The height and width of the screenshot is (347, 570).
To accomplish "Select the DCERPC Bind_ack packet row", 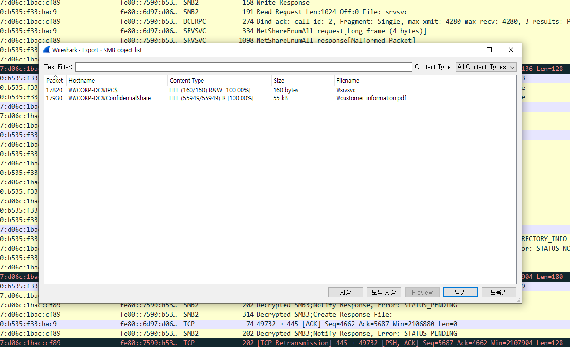I will (x=285, y=21).
